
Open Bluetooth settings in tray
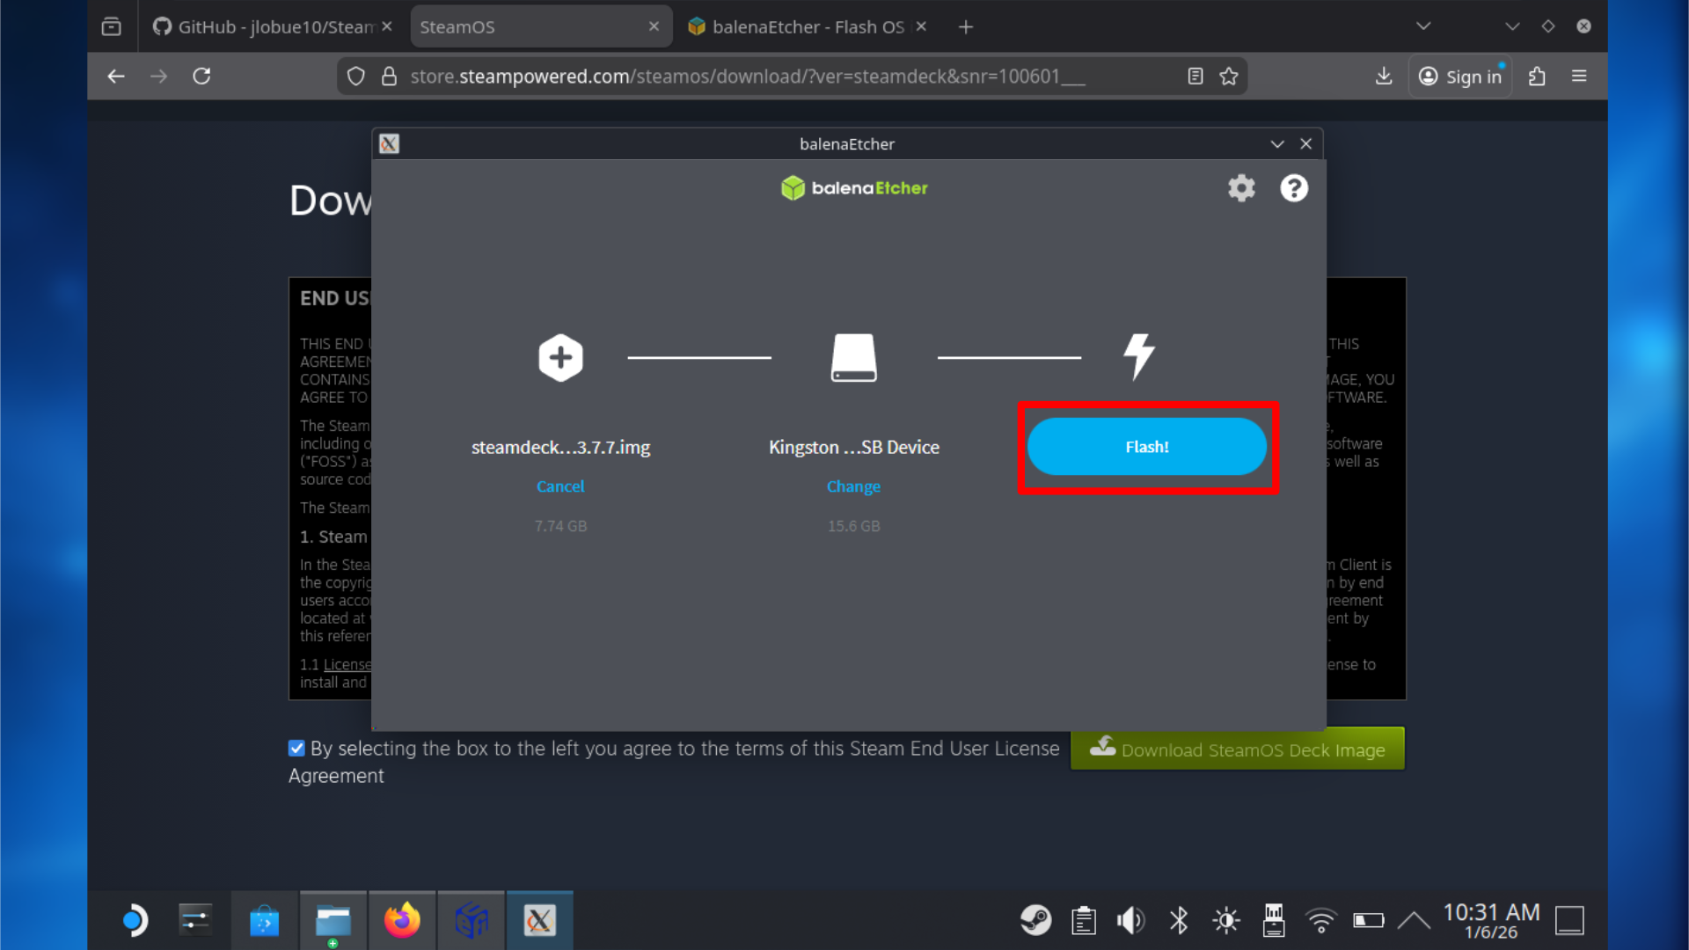click(1179, 920)
